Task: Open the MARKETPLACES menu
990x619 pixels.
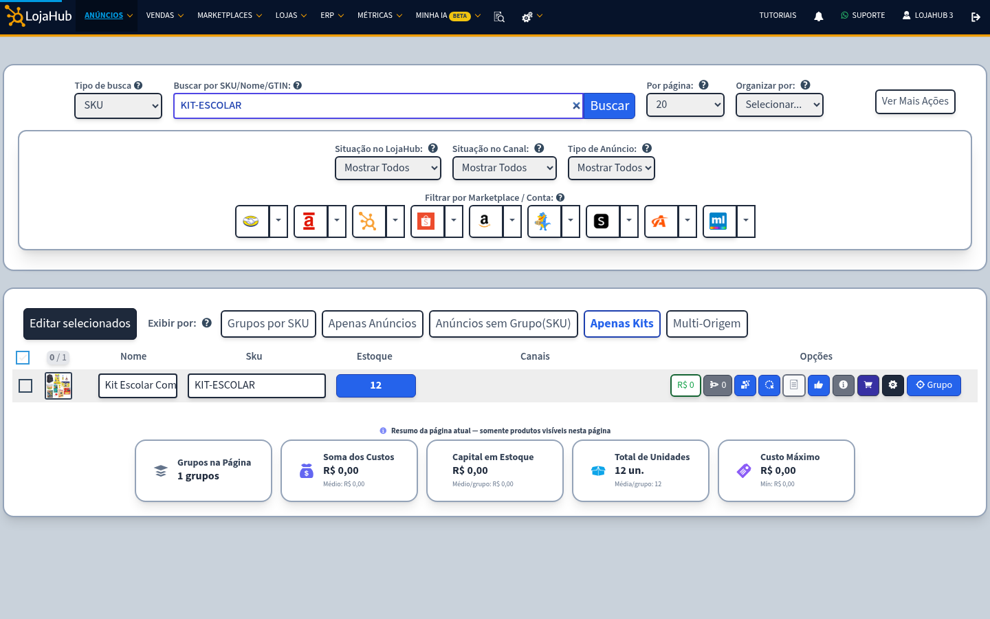Action: [x=230, y=16]
